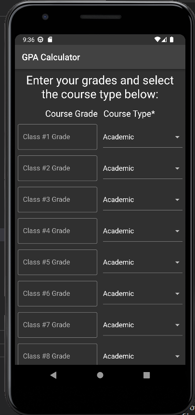Click the GPA Calculator app bar title
195x415 pixels.
pyautogui.click(x=51, y=57)
